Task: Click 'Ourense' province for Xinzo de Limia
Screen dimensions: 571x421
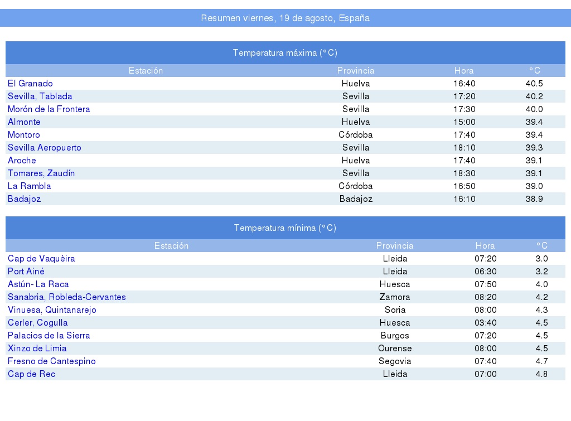Action: (395, 348)
